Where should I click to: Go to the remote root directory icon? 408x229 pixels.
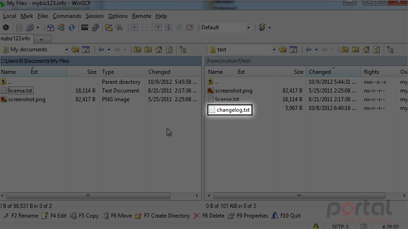355,49
